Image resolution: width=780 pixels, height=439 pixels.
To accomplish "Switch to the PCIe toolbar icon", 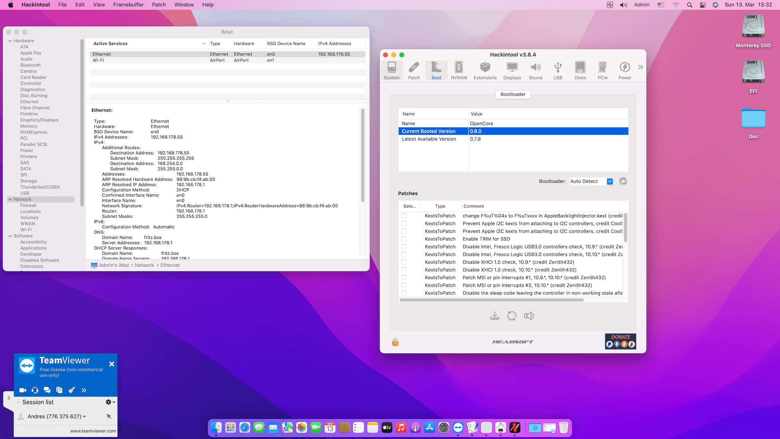I will coord(602,70).
